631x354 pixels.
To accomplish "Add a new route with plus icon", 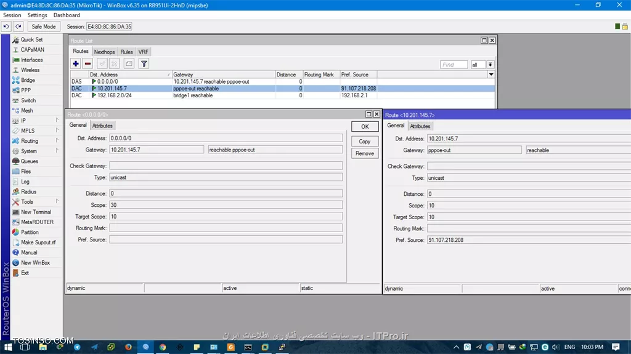I will click(x=76, y=63).
